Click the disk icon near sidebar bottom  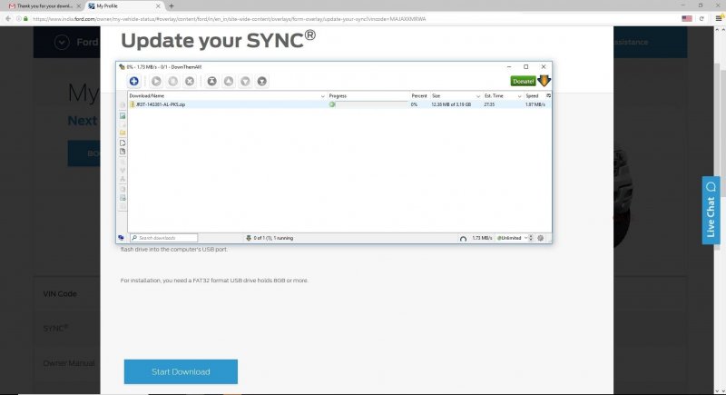coord(123,198)
